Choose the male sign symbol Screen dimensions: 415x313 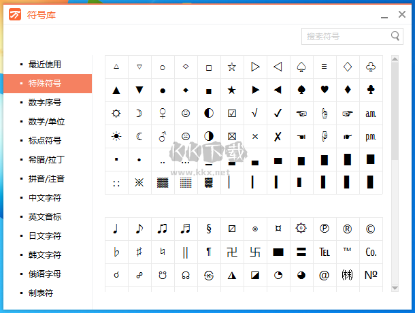(163, 136)
